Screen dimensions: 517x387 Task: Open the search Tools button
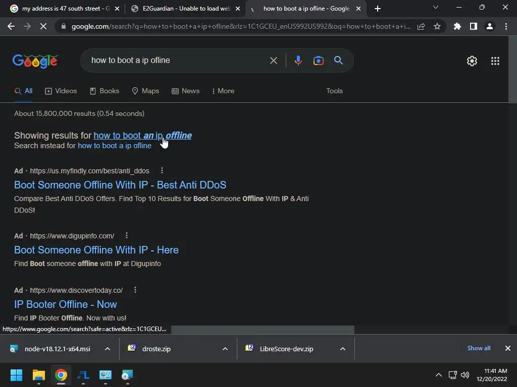[334, 91]
